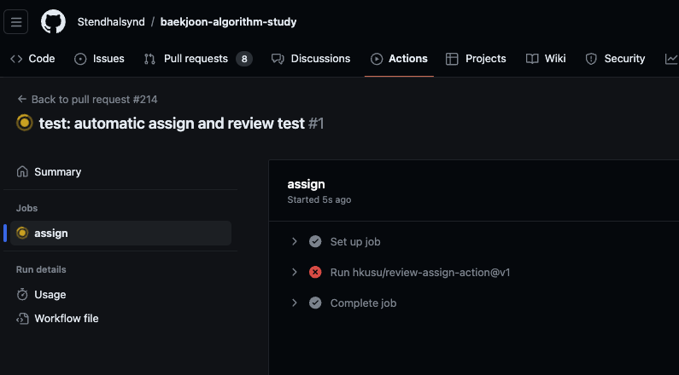Go to the Discussions tab
The height and width of the screenshot is (375, 679).
click(x=311, y=59)
